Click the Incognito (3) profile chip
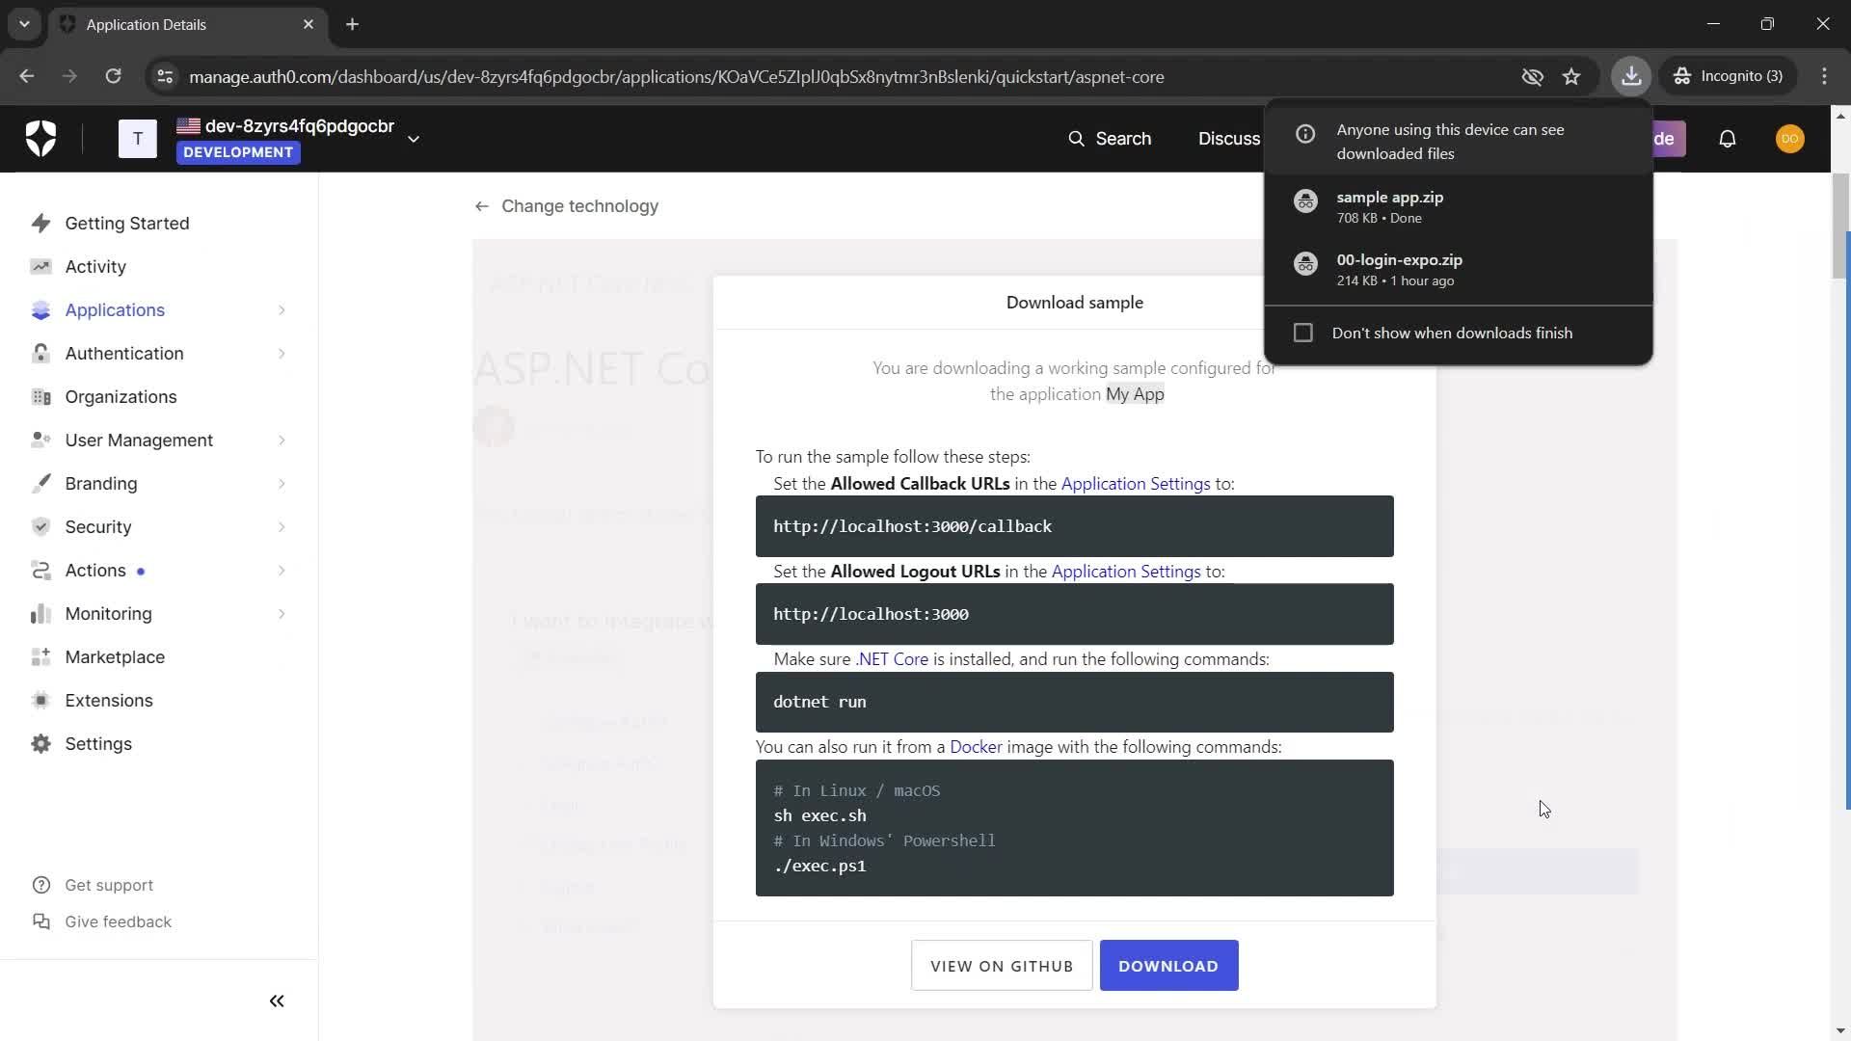Screen dimensions: 1851x1041 coord(1728,76)
